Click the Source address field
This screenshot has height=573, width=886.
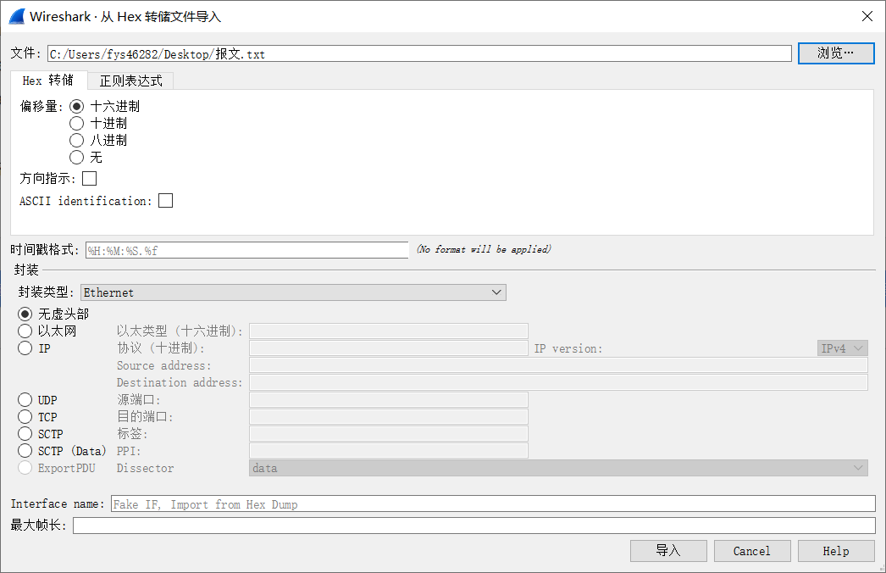[558, 365]
